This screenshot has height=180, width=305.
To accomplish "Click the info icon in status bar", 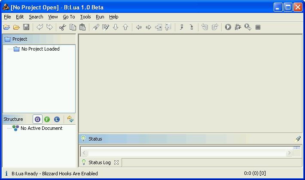I will click(6, 173).
